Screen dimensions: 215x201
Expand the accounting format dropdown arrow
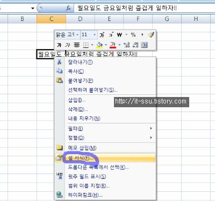pos(126,34)
